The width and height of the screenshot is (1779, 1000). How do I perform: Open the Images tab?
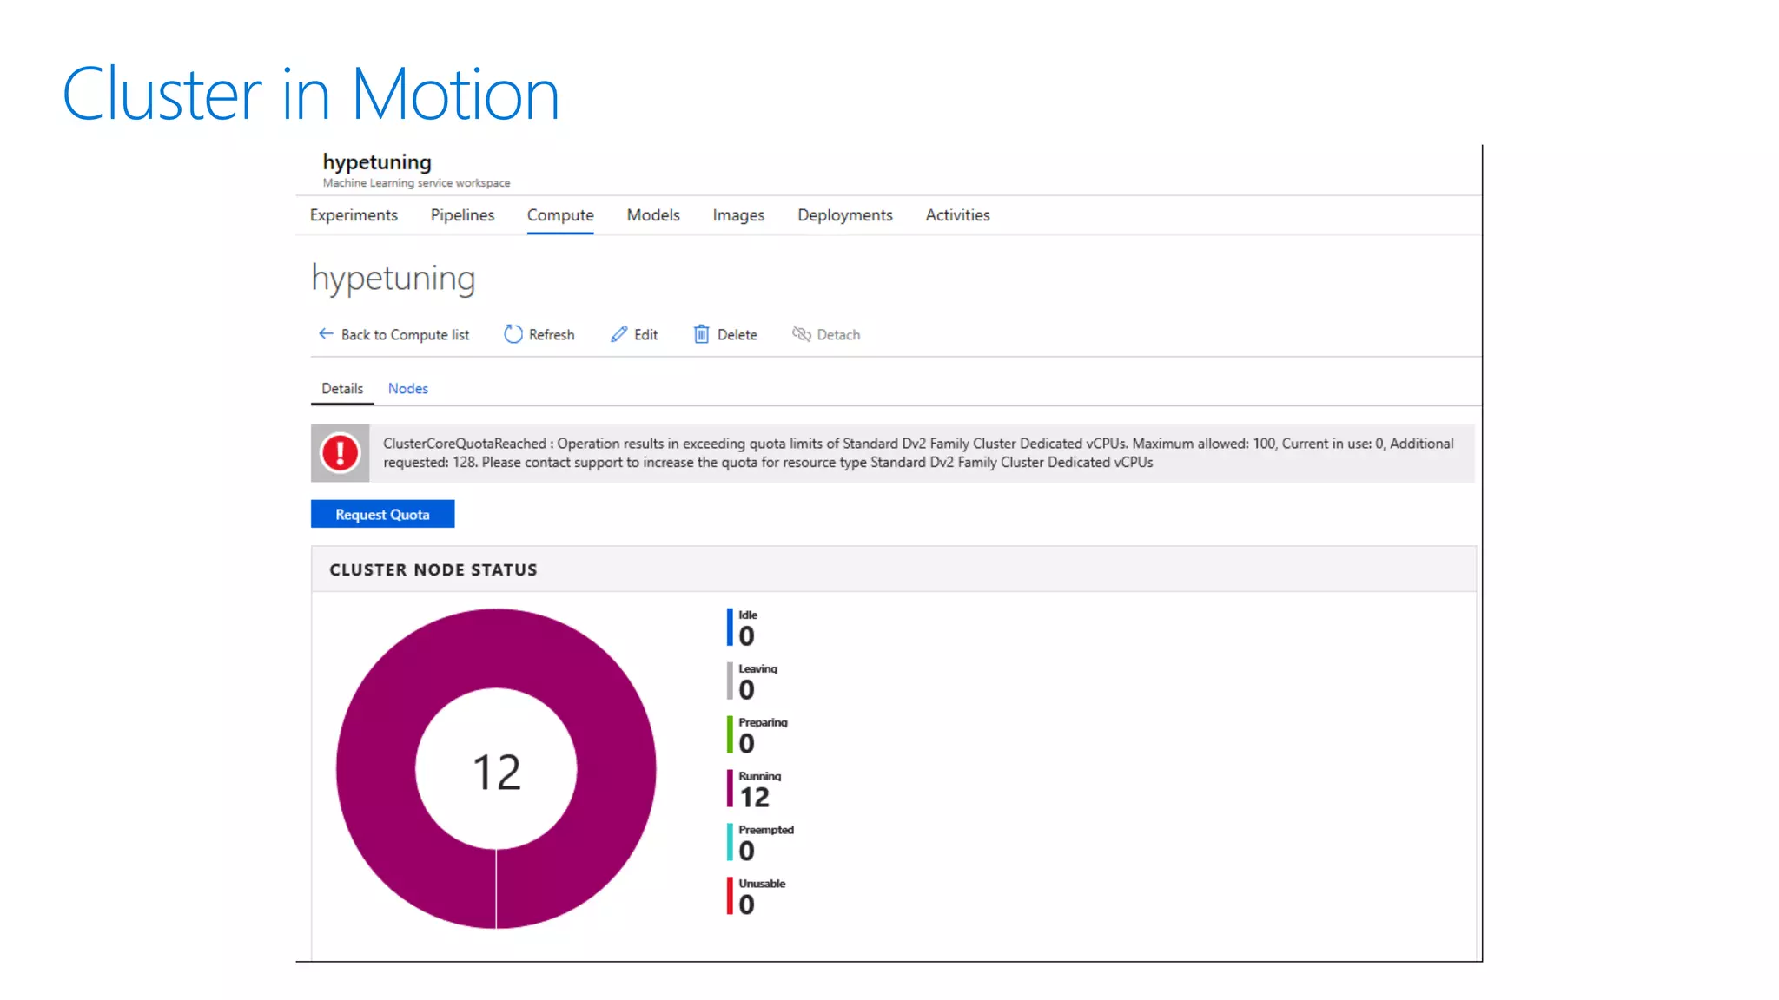pos(738,215)
